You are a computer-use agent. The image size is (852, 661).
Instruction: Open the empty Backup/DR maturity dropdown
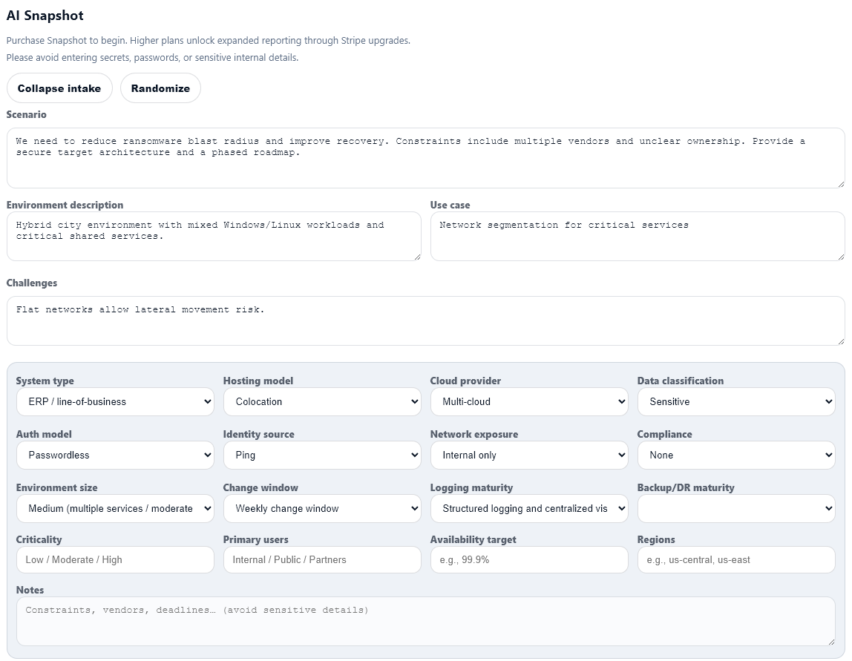tap(735, 508)
